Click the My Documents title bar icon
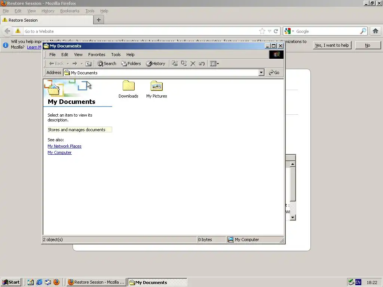 [x=46, y=46]
